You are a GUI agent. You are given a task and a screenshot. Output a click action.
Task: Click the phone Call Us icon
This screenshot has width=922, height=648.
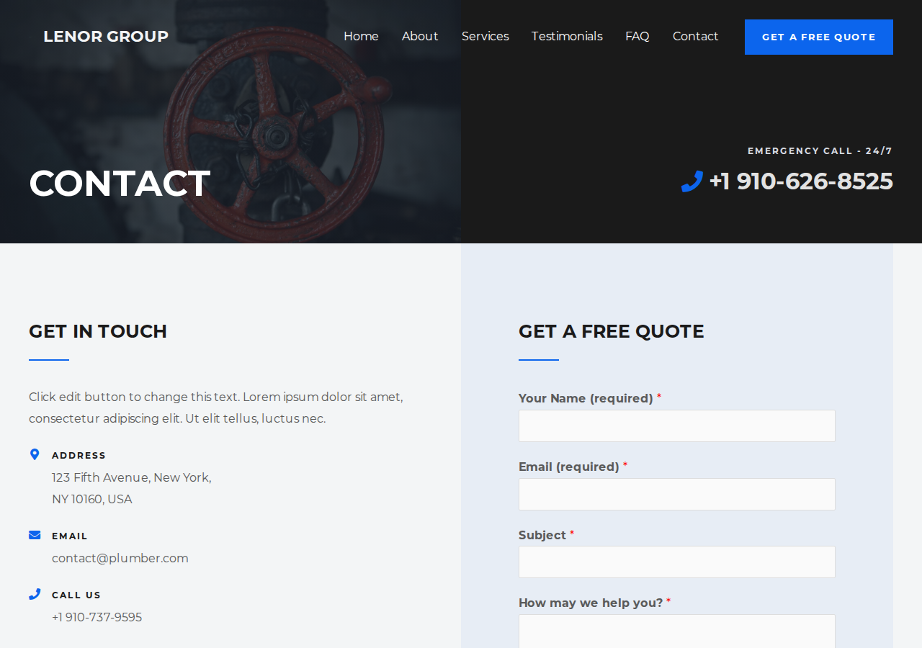pyautogui.click(x=35, y=594)
